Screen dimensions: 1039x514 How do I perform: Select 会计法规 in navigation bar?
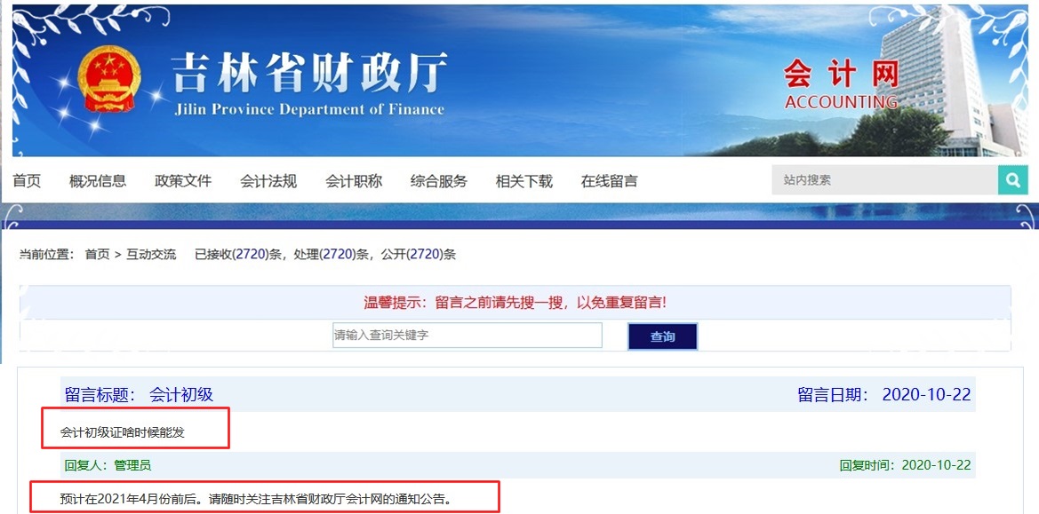coord(268,181)
